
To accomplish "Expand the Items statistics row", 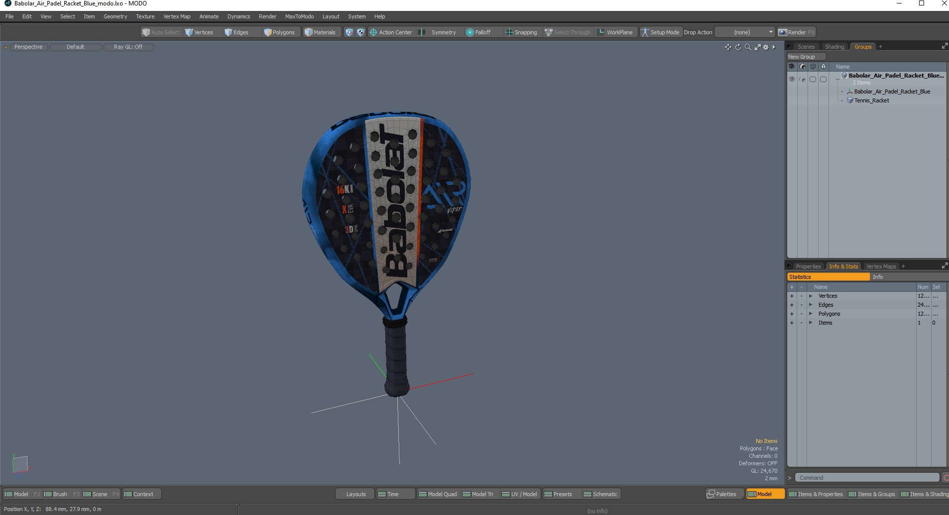I will tap(811, 323).
